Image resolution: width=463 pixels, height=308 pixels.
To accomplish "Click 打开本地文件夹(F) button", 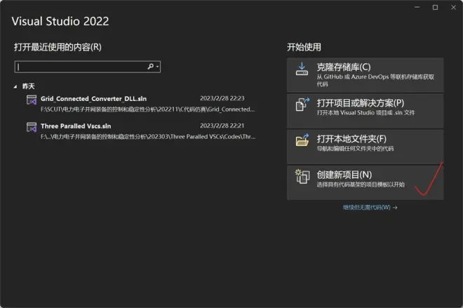I will click(365, 147).
